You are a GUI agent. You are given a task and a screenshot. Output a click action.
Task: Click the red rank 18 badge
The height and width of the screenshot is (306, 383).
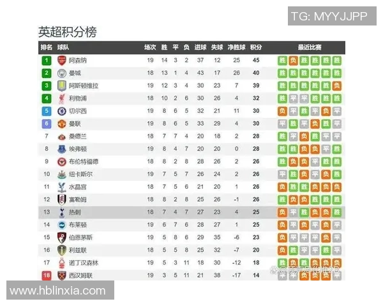tap(47, 275)
